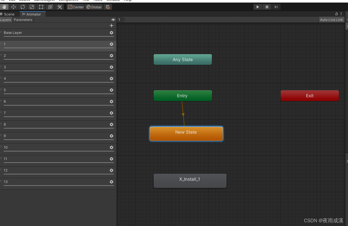Select the Scale tool

[32, 7]
